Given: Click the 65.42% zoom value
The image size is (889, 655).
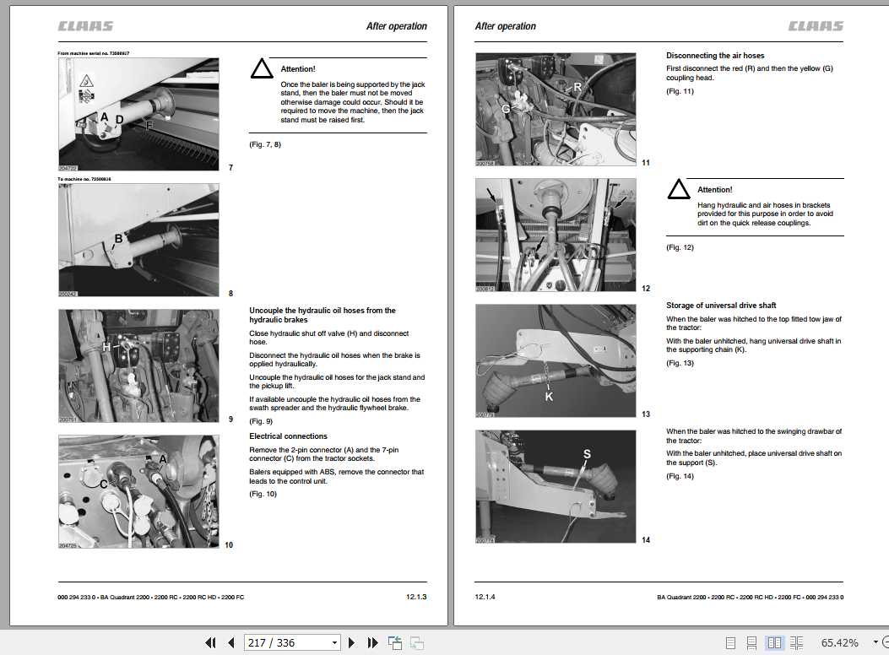Looking at the screenshot, I should click(x=840, y=642).
